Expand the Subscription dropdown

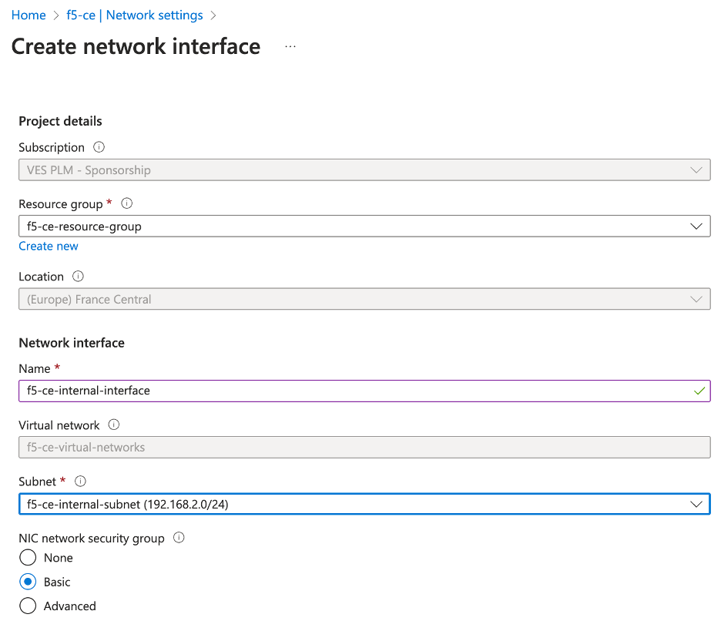(x=697, y=170)
